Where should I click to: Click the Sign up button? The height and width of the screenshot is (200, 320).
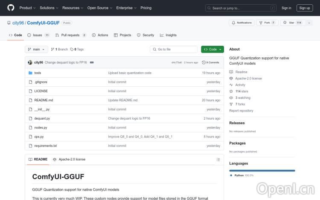tap(305, 8)
